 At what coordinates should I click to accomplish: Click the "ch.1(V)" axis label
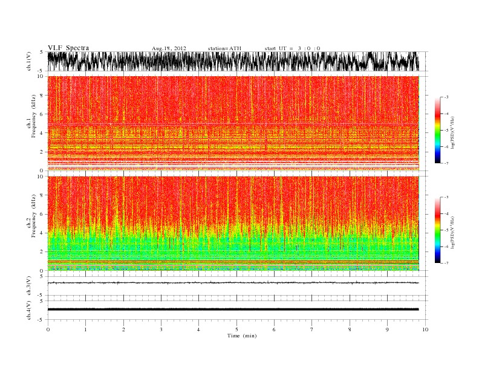coord(29,61)
